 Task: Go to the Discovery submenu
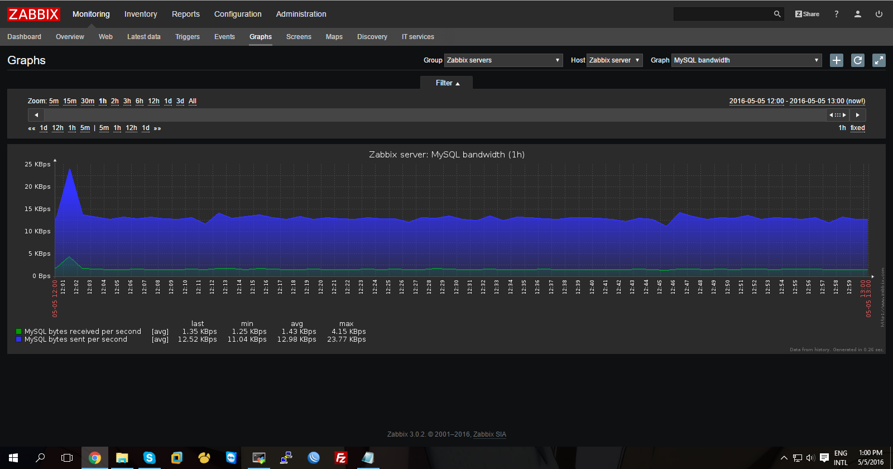click(x=372, y=37)
